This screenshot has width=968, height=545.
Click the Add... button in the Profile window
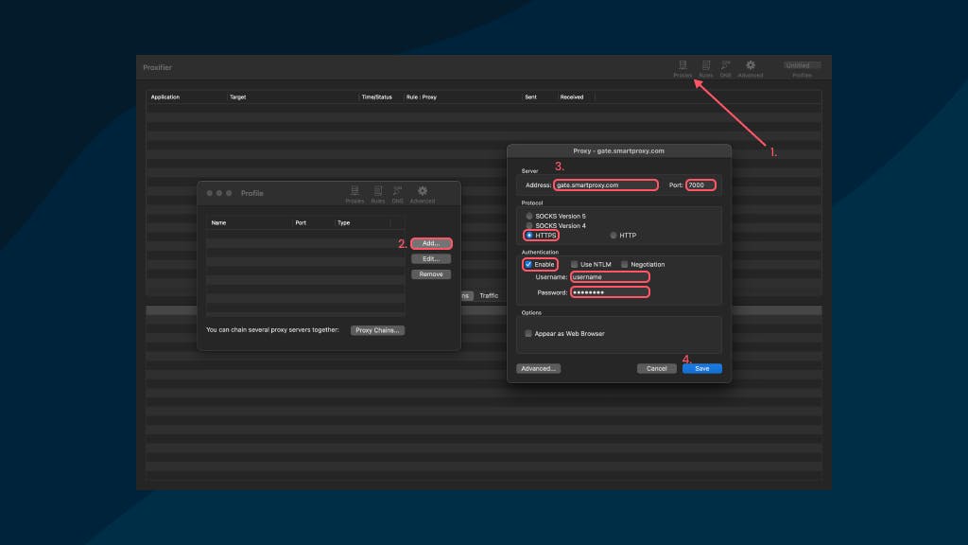tap(431, 243)
